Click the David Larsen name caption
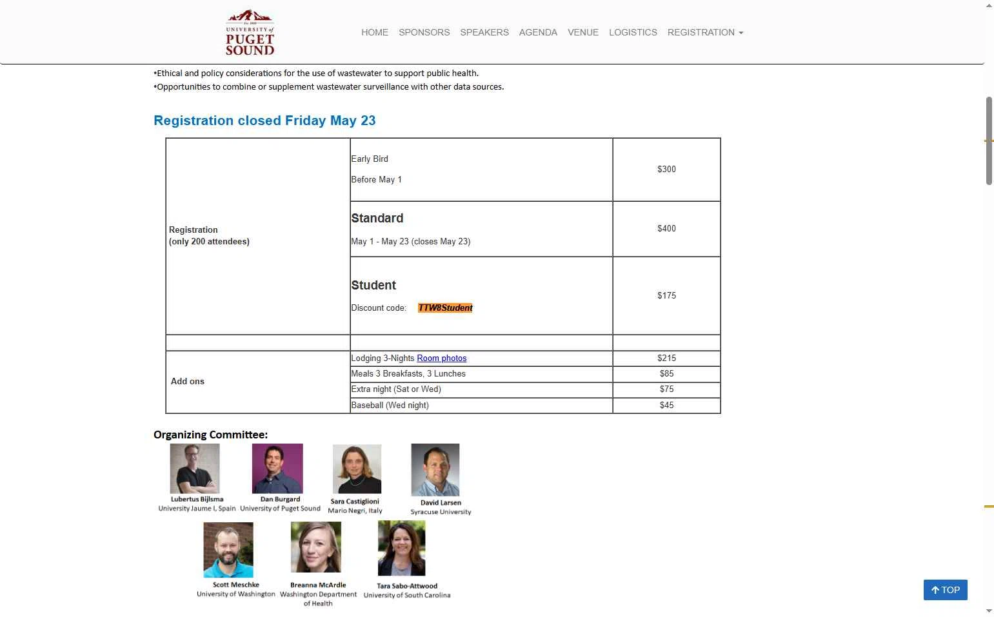 (x=441, y=503)
